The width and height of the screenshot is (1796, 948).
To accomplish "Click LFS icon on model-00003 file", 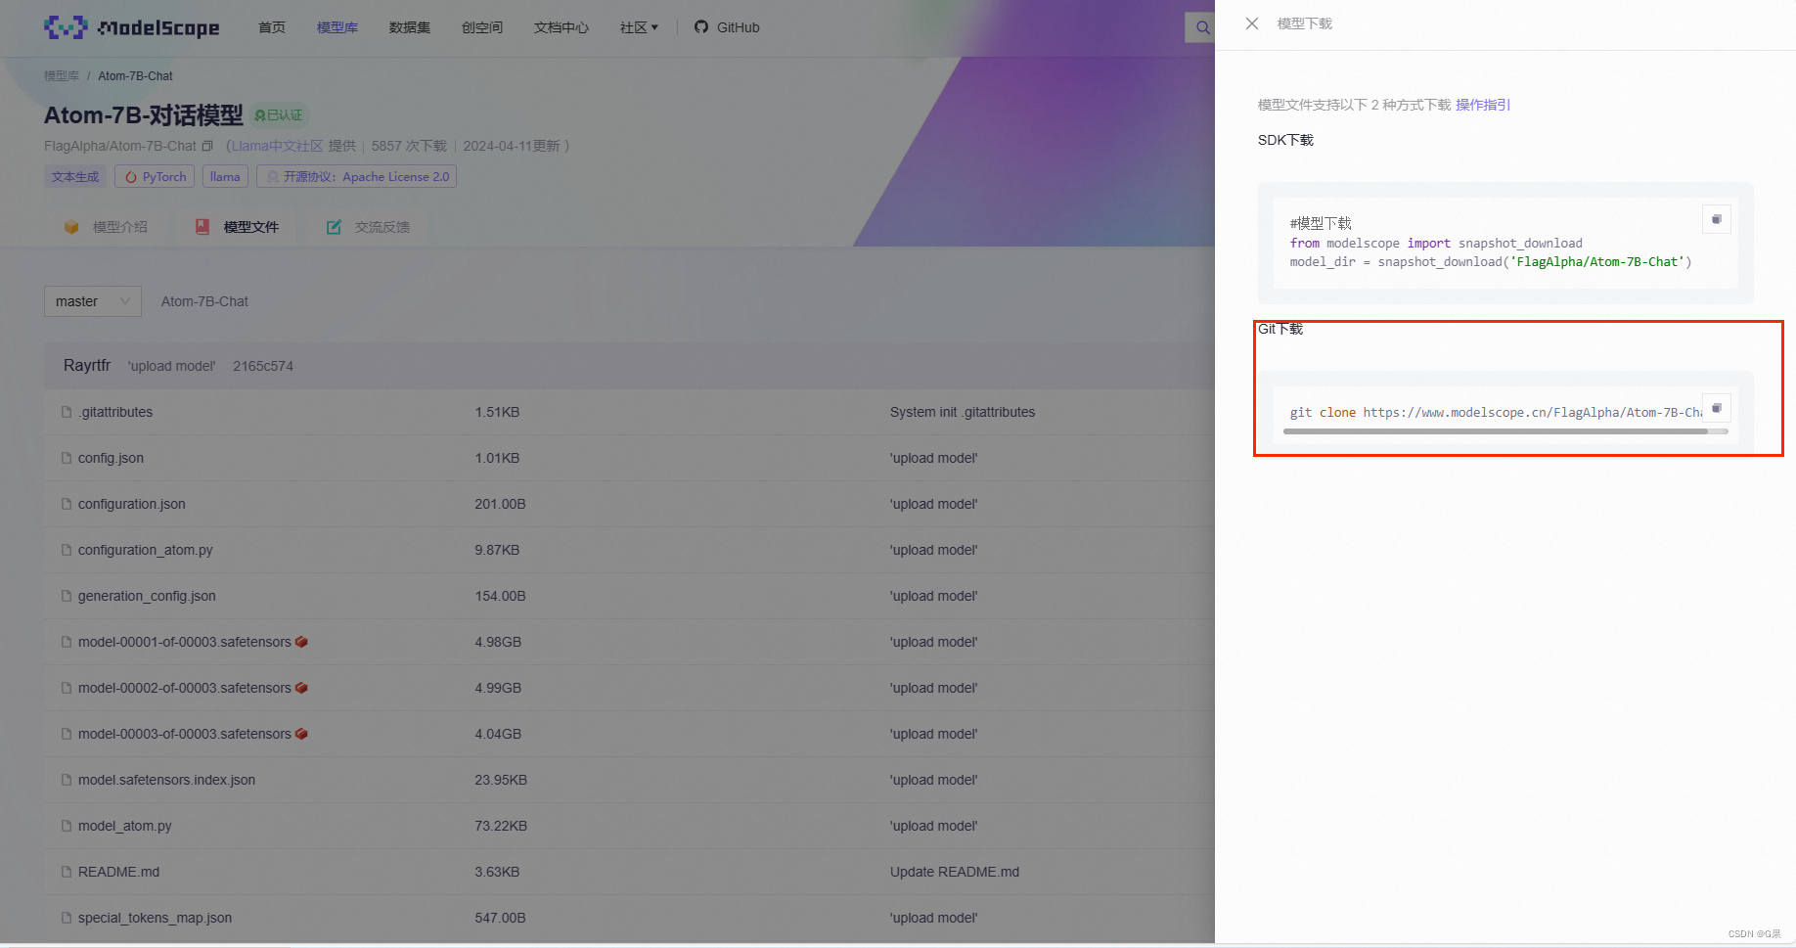I will coord(301,734).
